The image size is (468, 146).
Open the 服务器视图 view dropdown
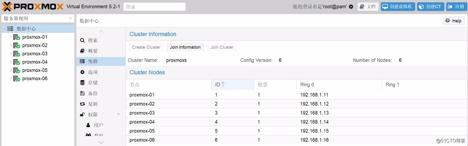(70, 18)
